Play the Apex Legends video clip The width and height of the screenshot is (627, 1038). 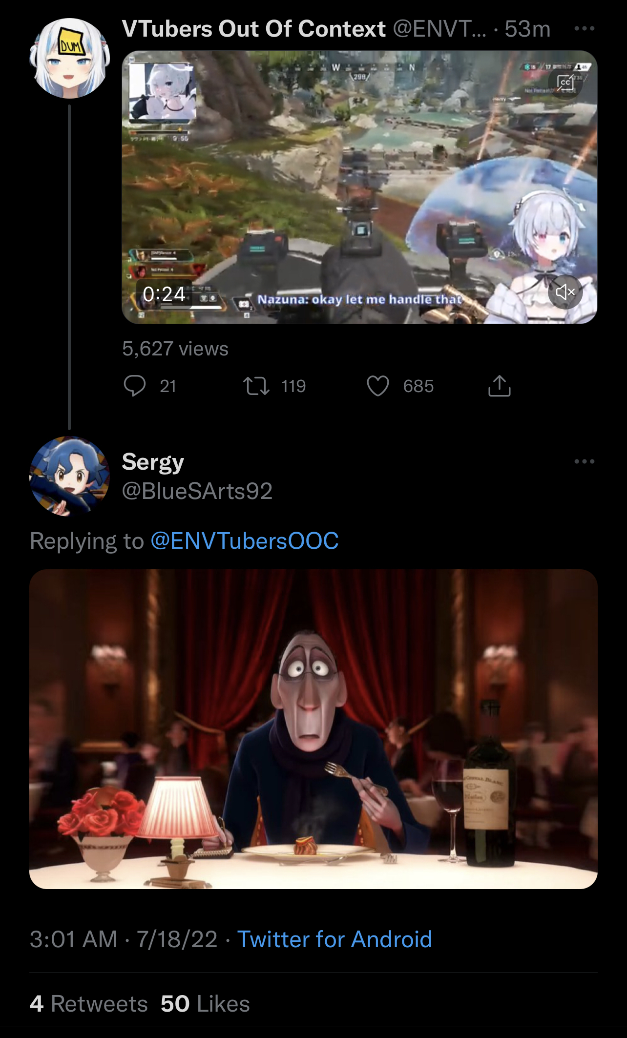[359, 187]
